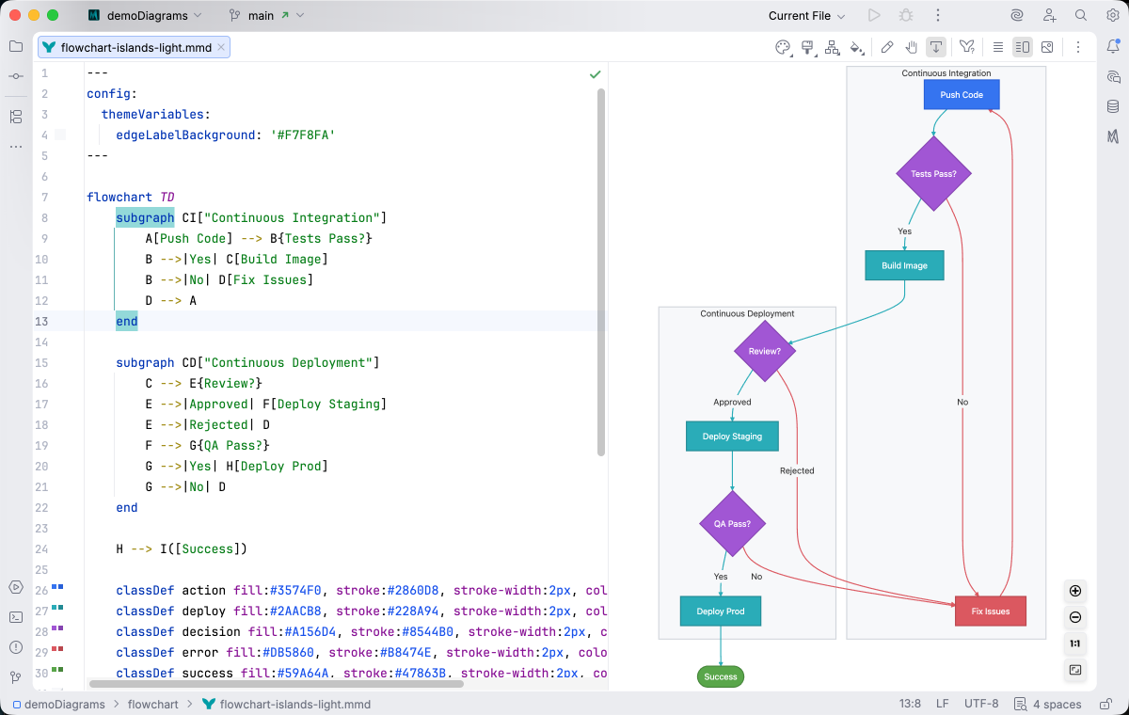
Task: Click the Debug bug icon
Action: coord(906,15)
